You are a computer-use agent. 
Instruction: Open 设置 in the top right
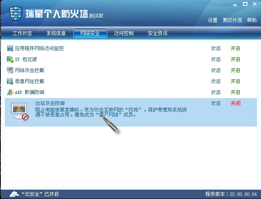click(212, 20)
